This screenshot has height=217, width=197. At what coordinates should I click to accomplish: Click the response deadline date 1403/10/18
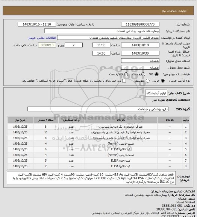(140, 45)
